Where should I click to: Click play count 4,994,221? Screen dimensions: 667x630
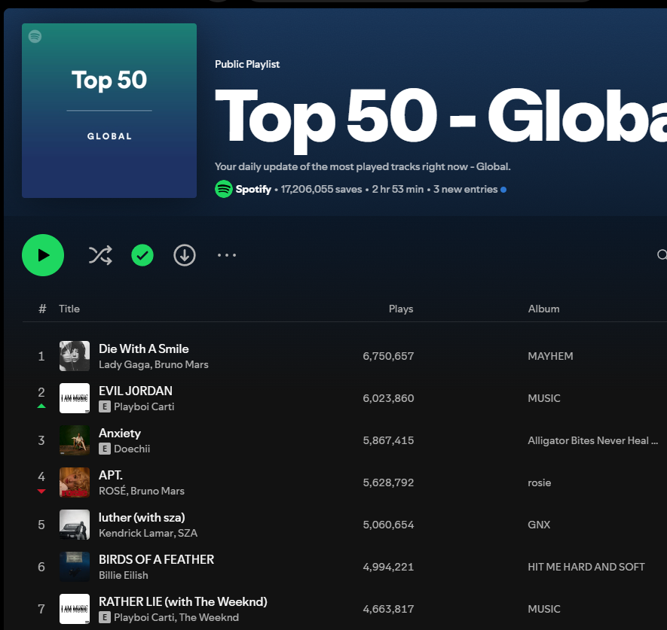[x=388, y=567]
